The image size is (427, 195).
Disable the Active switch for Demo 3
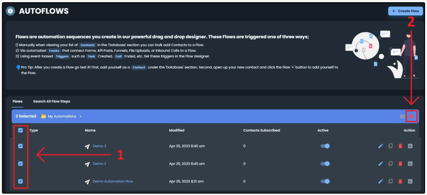tap(325, 146)
